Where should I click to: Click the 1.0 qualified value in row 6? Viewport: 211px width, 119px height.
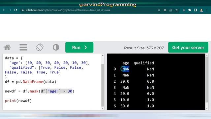[x=150, y=106]
